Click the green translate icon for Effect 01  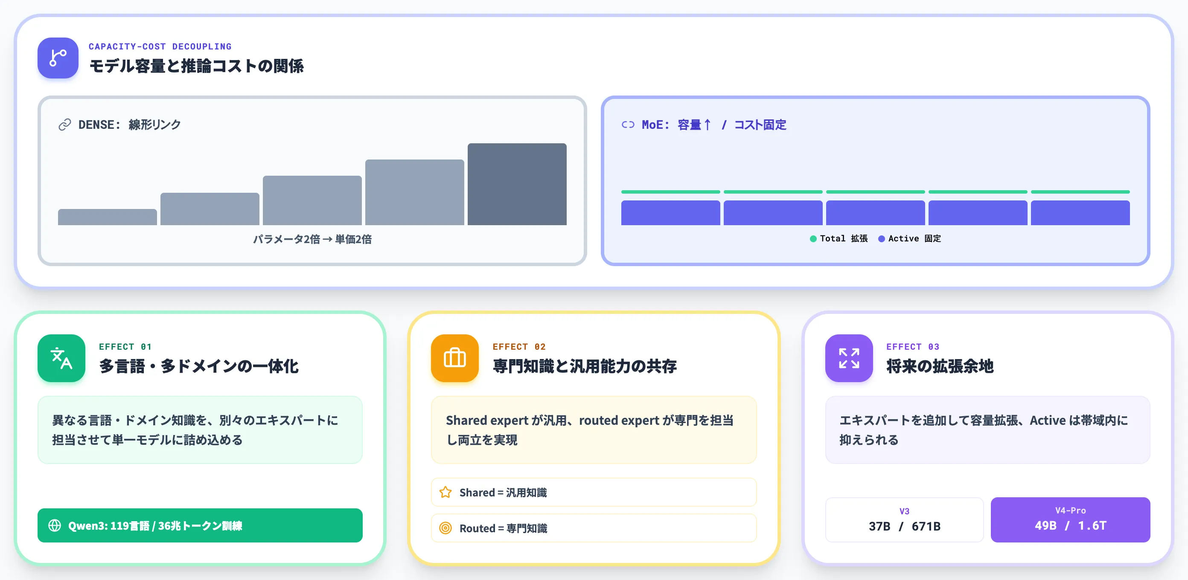[x=61, y=358]
